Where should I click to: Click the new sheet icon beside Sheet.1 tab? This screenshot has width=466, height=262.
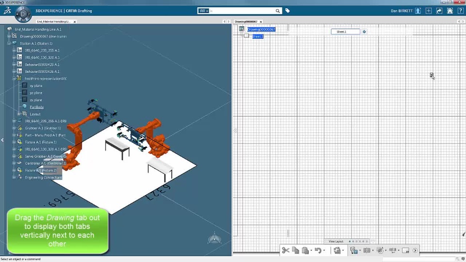click(x=365, y=32)
